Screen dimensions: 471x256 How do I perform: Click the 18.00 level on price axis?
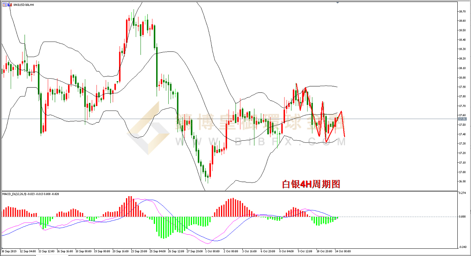pyautogui.click(x=462, y=78)
